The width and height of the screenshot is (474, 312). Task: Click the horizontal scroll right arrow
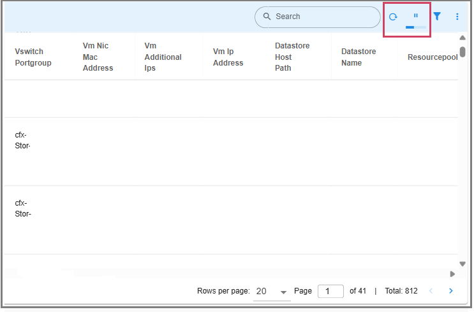[453, 274]
